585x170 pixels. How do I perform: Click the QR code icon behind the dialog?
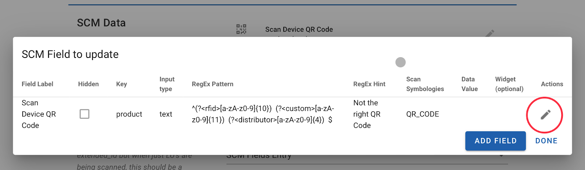pos(241,29)
